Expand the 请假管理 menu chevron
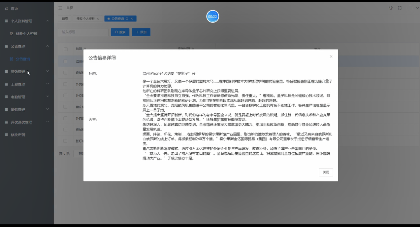Viewport: 420px width, 227px height. tap(48, 109)
